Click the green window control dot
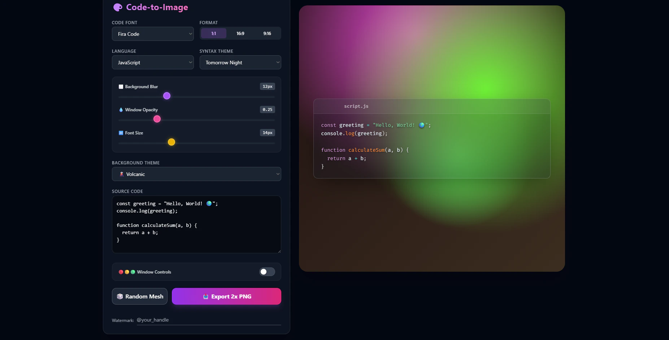 pos(133,272)
